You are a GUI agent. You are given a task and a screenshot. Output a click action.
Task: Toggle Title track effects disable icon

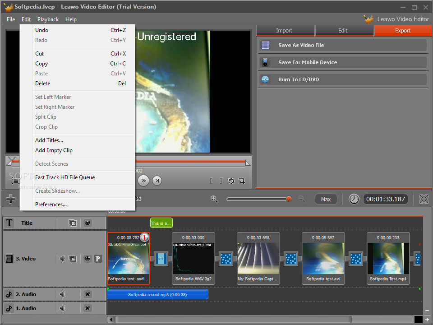[73, 223]
